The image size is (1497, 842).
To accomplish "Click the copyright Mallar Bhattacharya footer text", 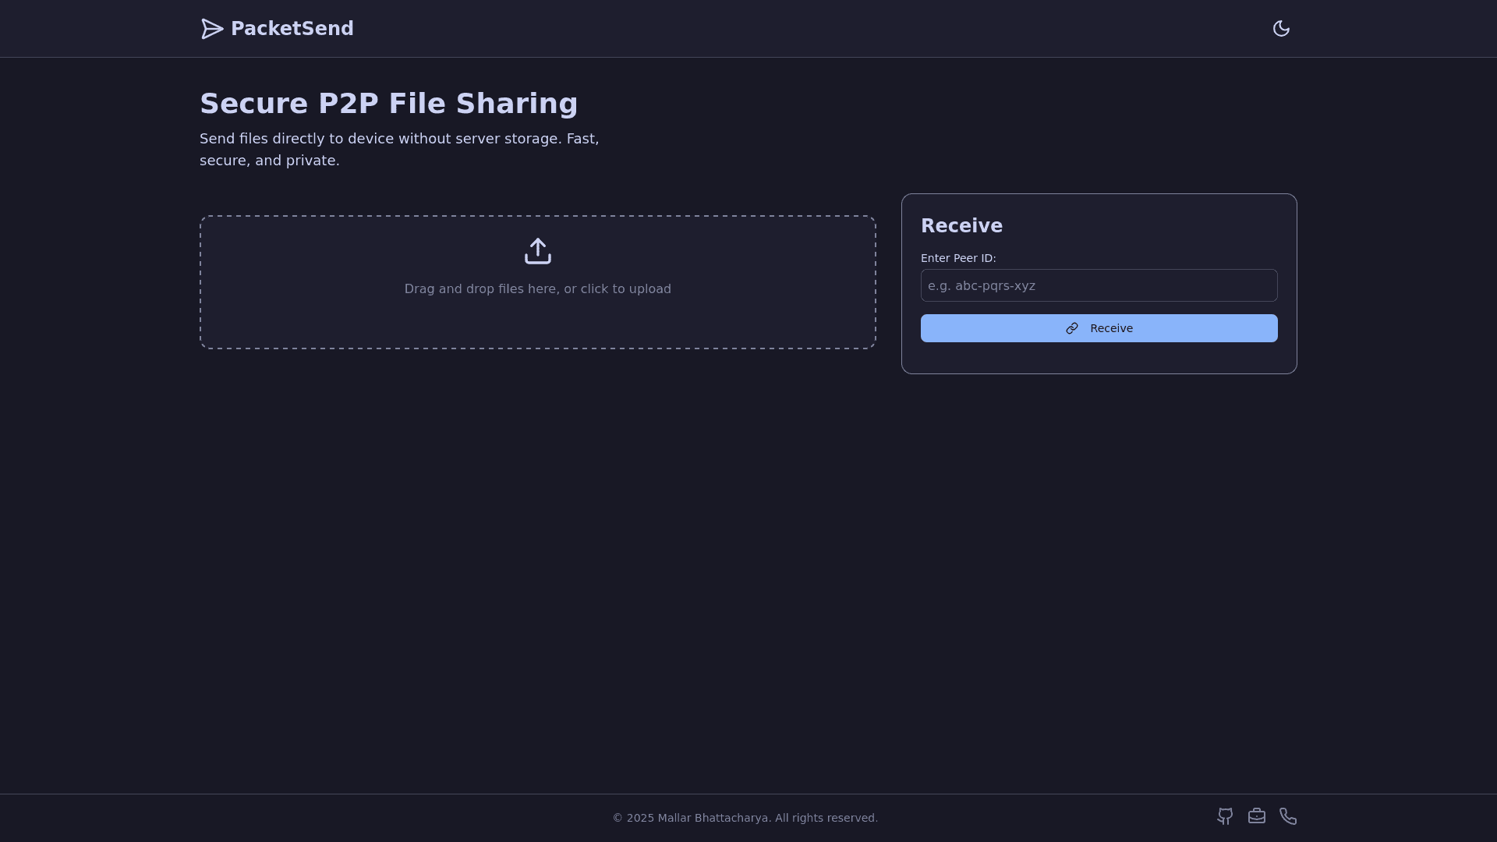I will point(745,818).
